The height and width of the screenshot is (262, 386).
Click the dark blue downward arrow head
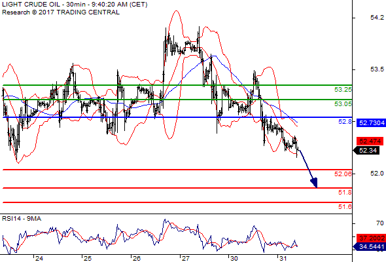(314, 183)
